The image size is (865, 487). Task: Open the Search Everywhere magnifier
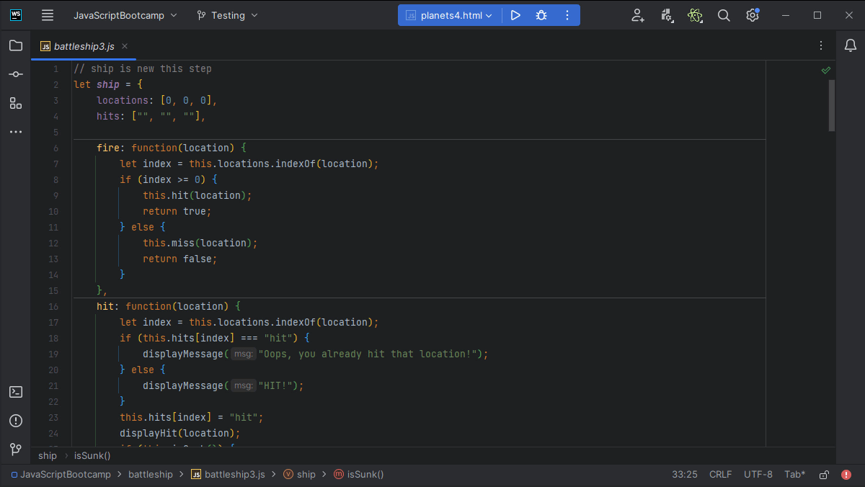[x=724, y=15]
